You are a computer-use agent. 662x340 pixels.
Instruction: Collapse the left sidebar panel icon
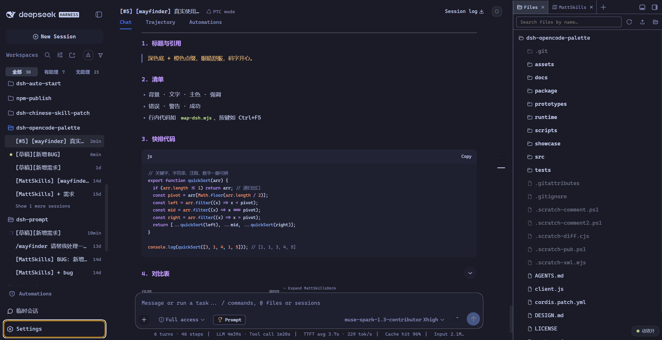click(x=99, y=15)
